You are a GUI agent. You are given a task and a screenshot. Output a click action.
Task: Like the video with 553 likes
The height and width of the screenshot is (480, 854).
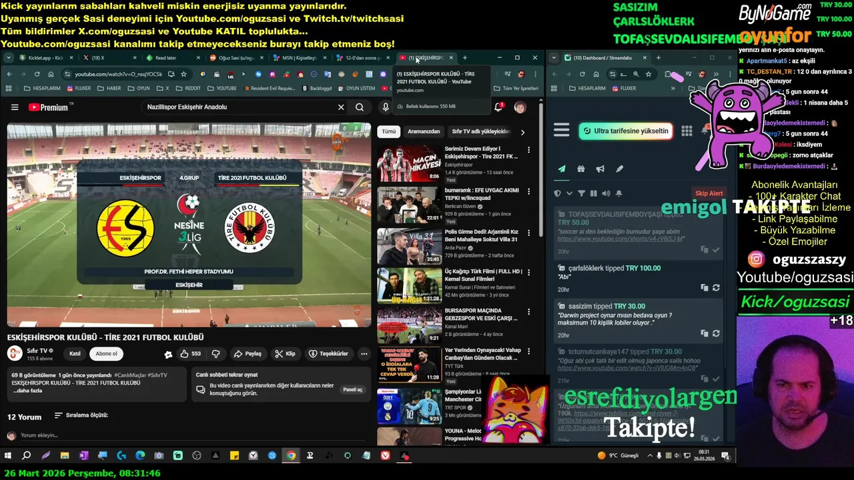[x=190, y=354]
